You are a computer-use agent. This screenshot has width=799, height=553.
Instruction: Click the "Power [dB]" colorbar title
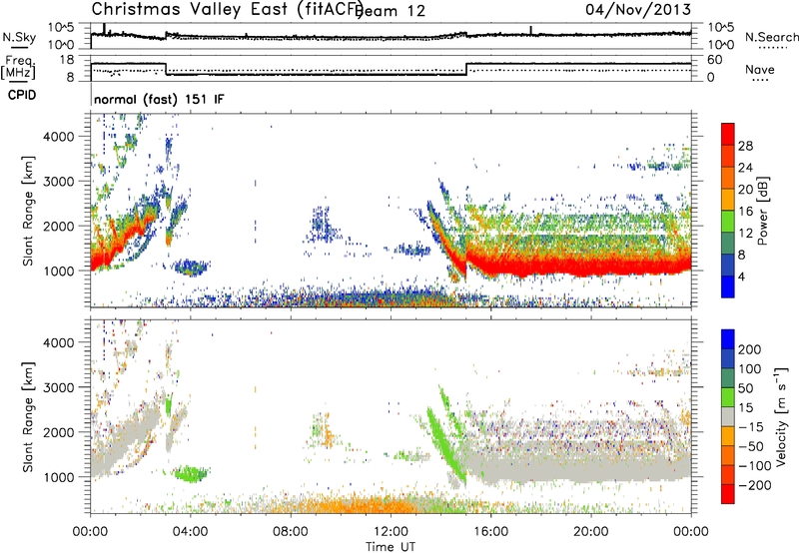763,211
